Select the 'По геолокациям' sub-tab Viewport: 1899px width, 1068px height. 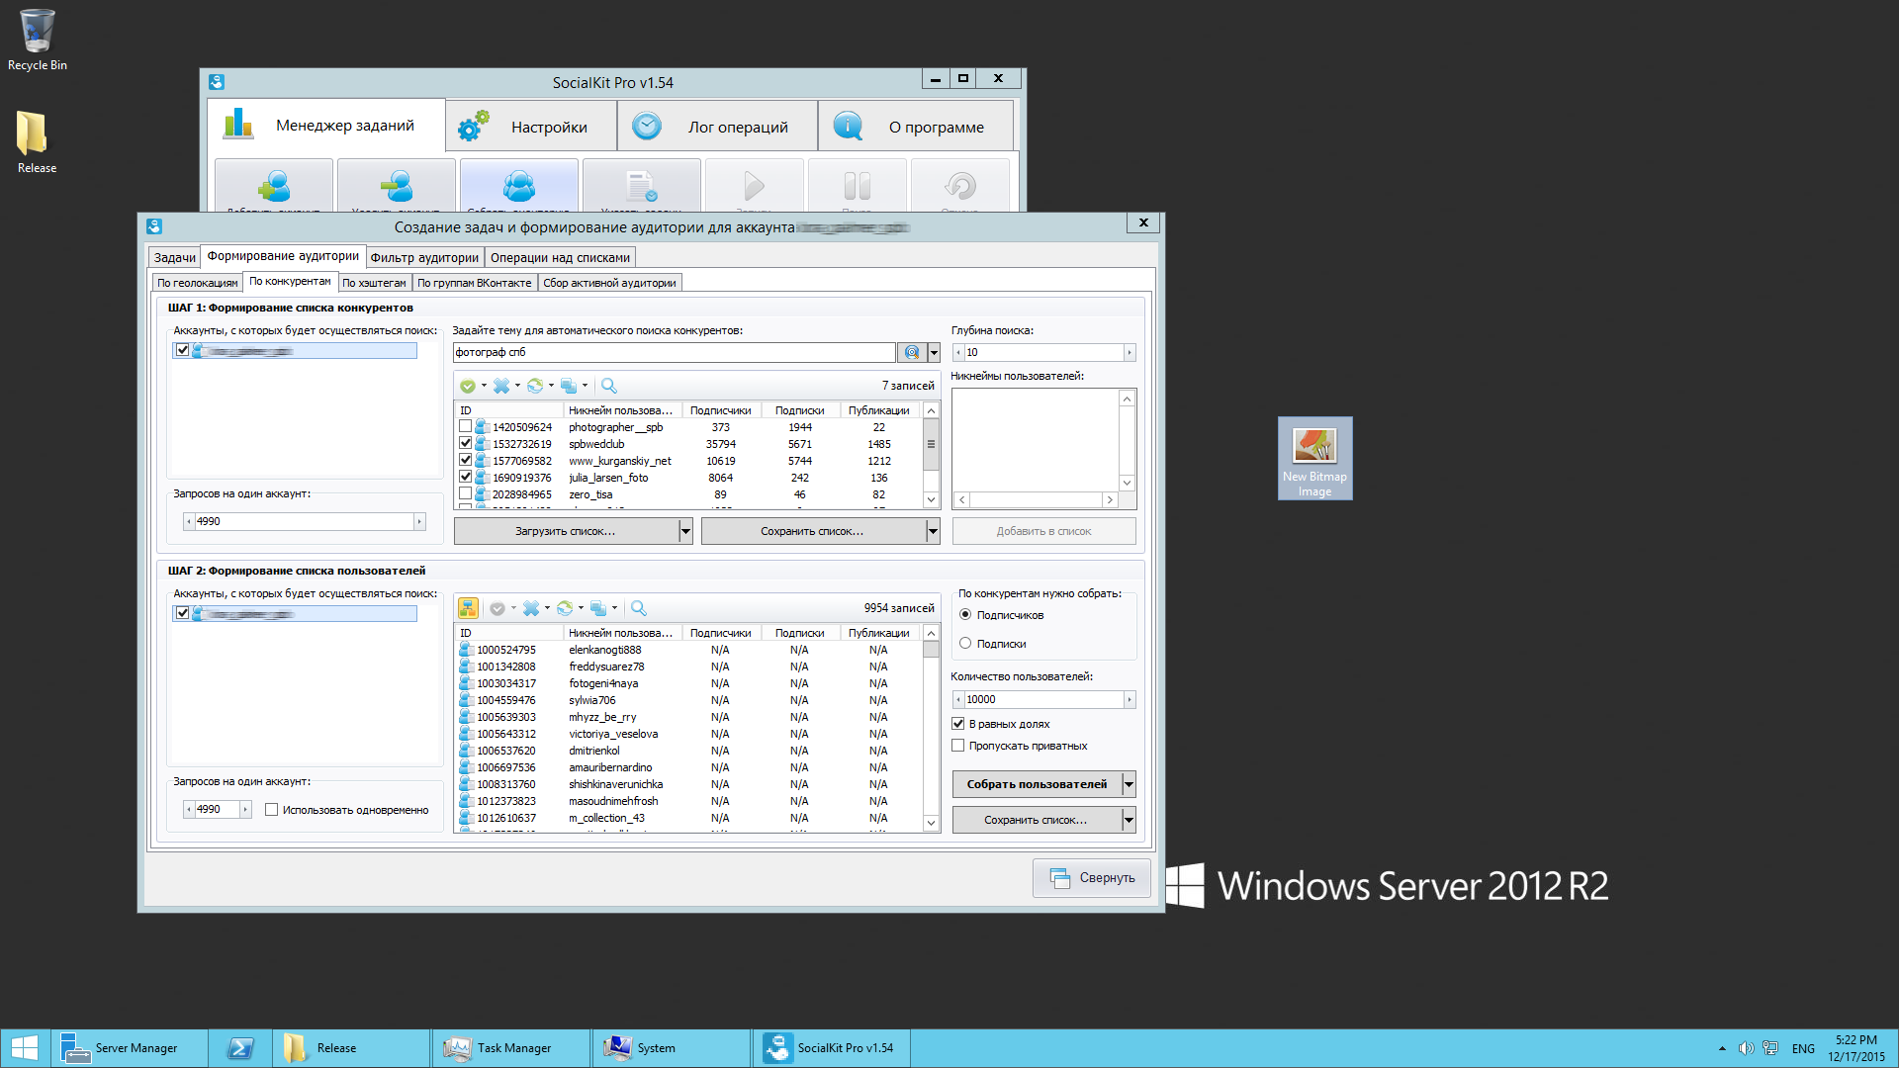(197, 283)
